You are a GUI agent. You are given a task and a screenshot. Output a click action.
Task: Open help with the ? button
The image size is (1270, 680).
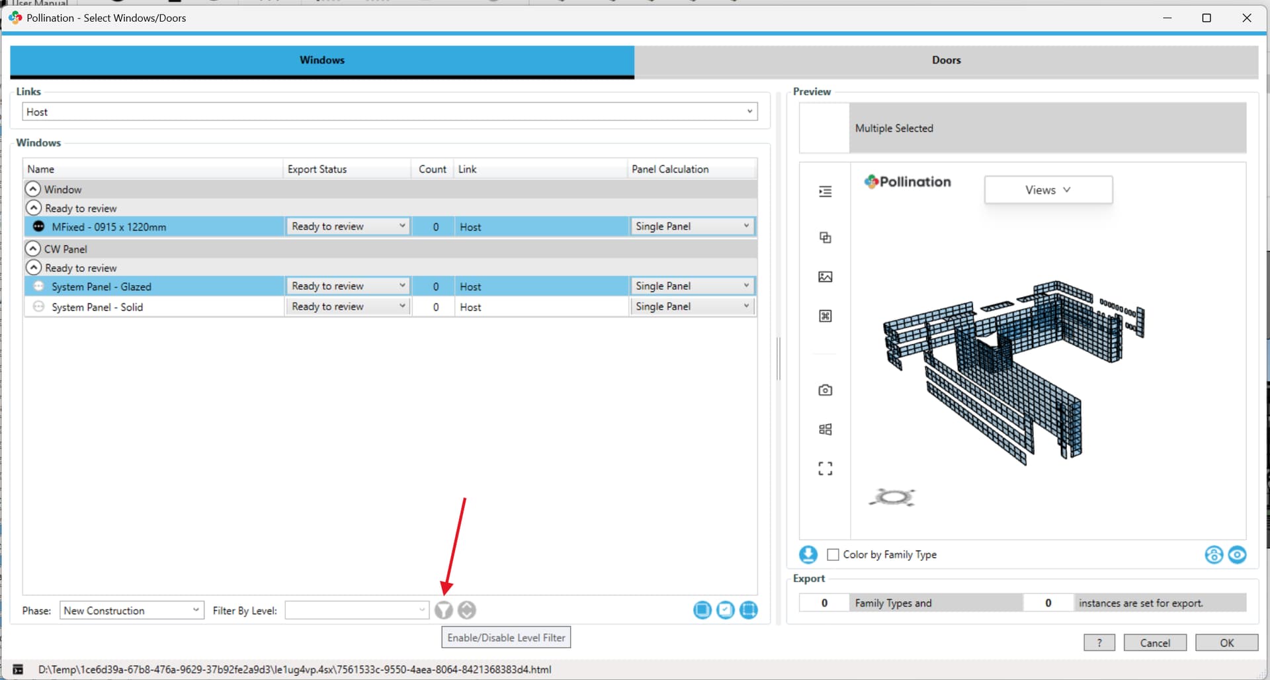(x=1099, y=642)
